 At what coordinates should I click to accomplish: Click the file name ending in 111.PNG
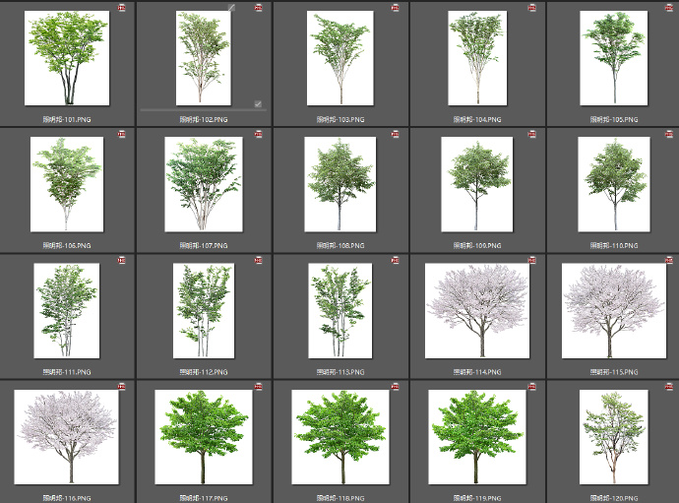[67, 372]
